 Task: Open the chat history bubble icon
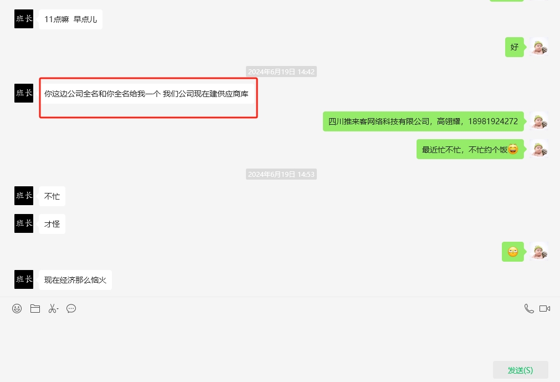click(x=71, y=308)
